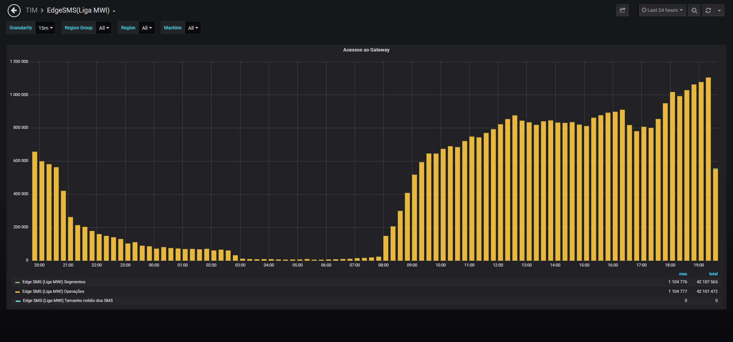Image resolution: width=733 pixels, height=342 pixels.
Task: Click the 08:00 time axis label
Action: point(383,265)
